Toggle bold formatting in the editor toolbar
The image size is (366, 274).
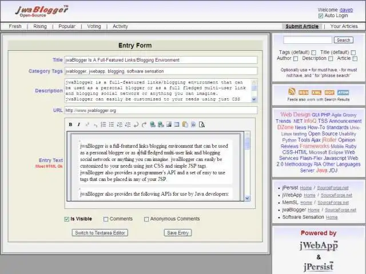coord(70,124)
